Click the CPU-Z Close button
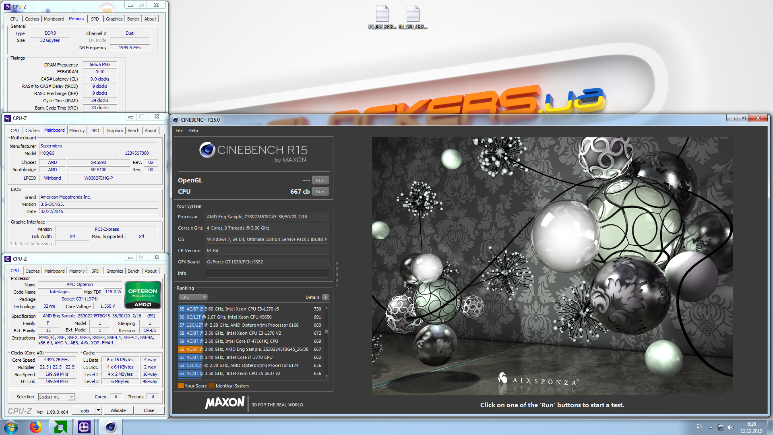Screen dimensions: 773x435 coord(149,410)
